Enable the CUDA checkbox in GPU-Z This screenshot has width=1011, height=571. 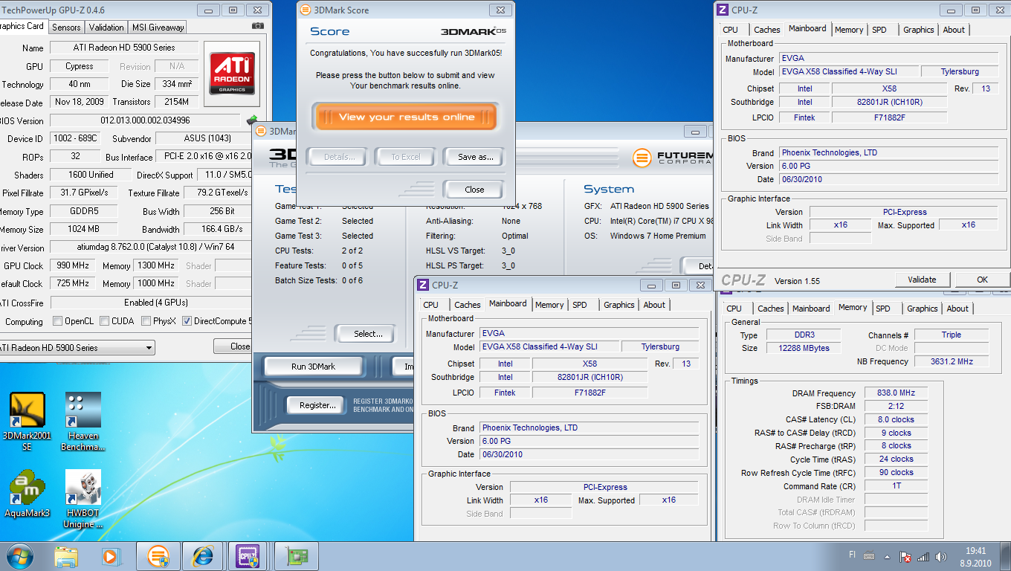tap(104, 322)
